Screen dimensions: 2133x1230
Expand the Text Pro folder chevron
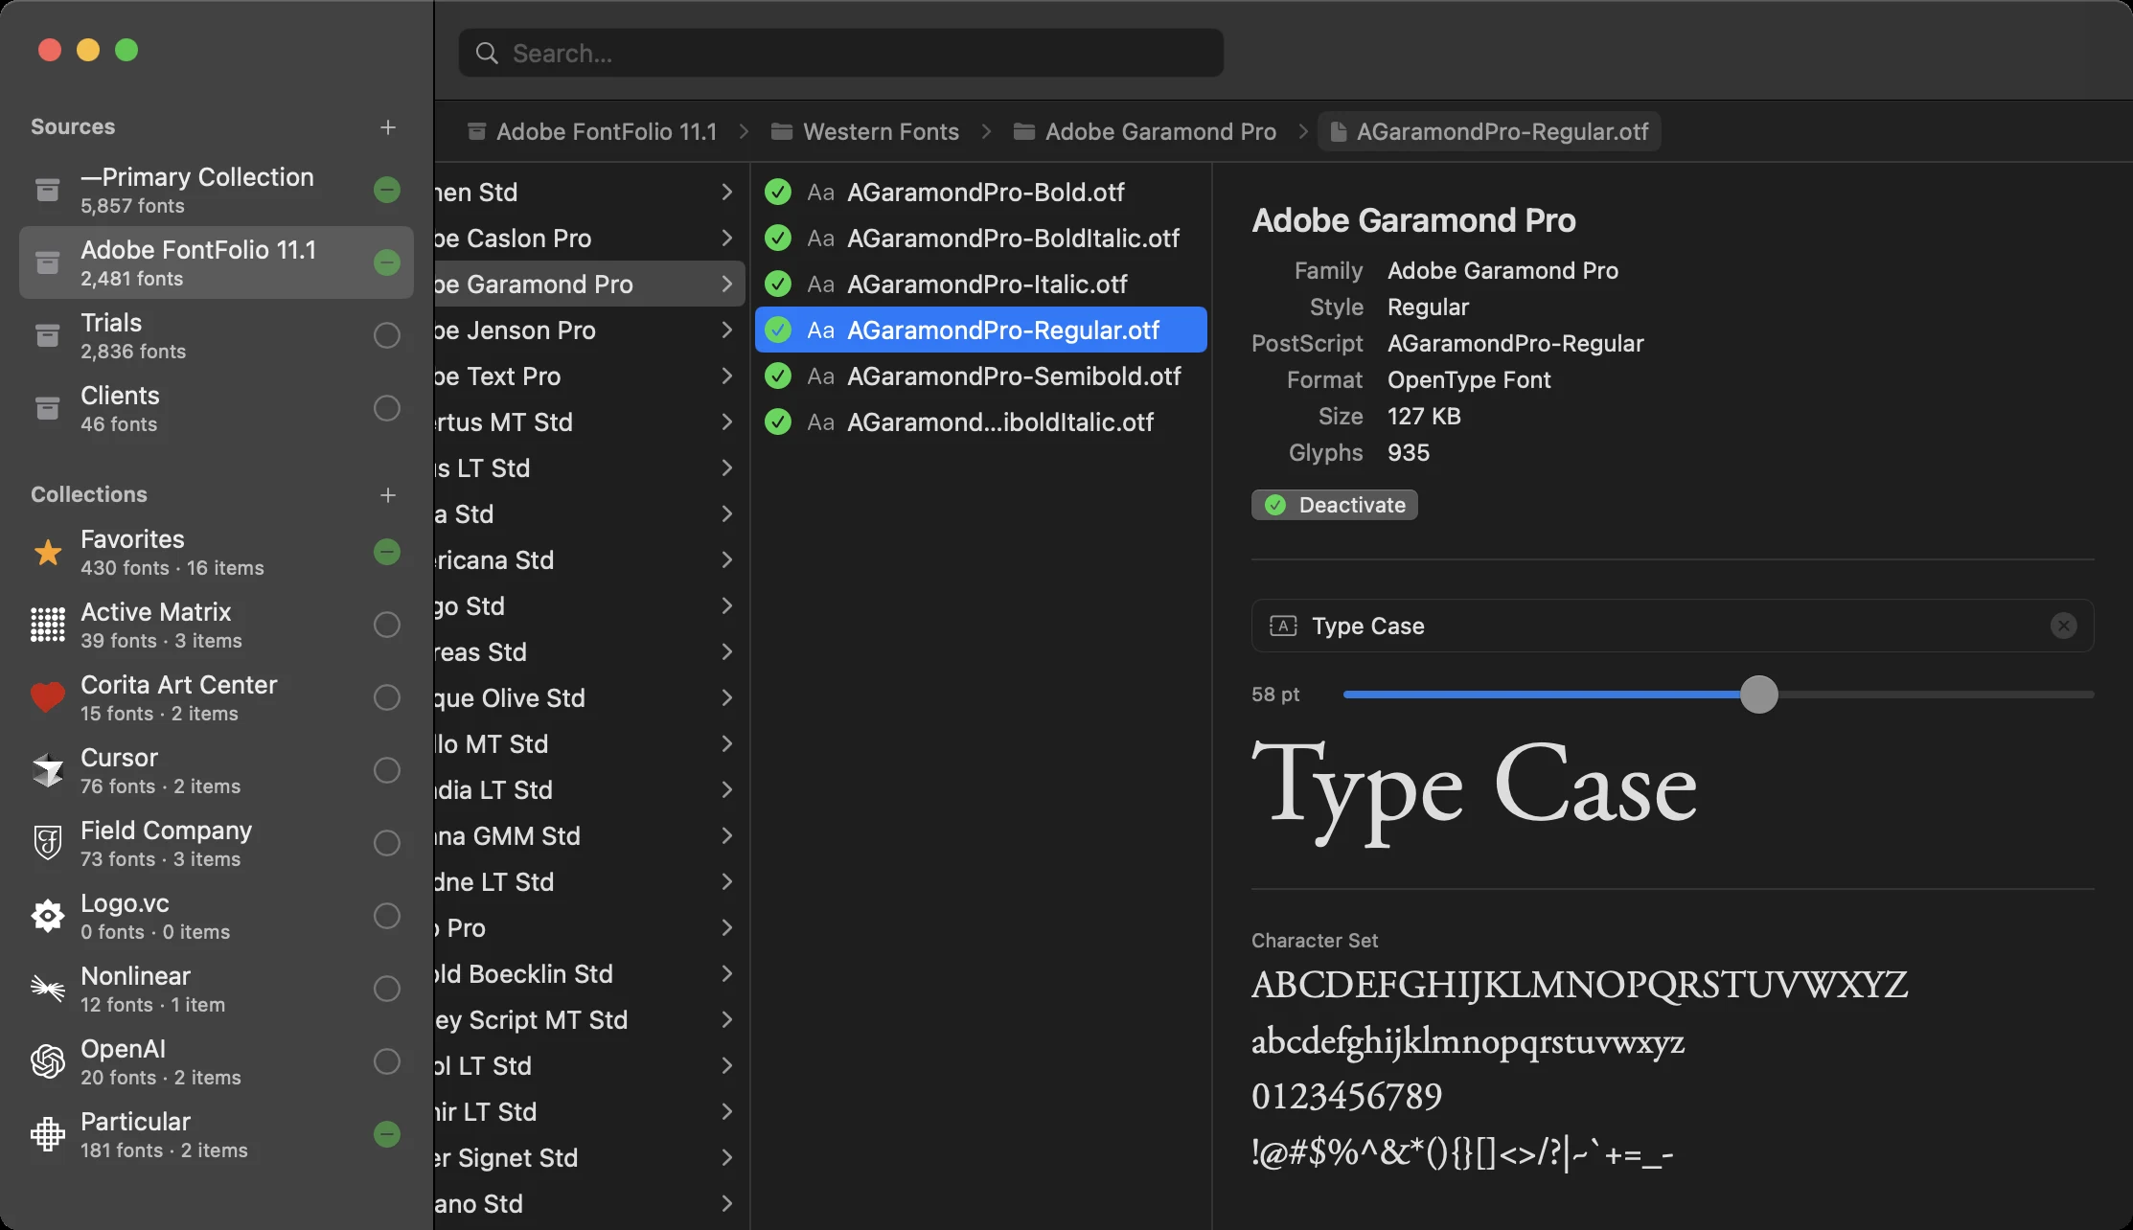coord(726,376)
